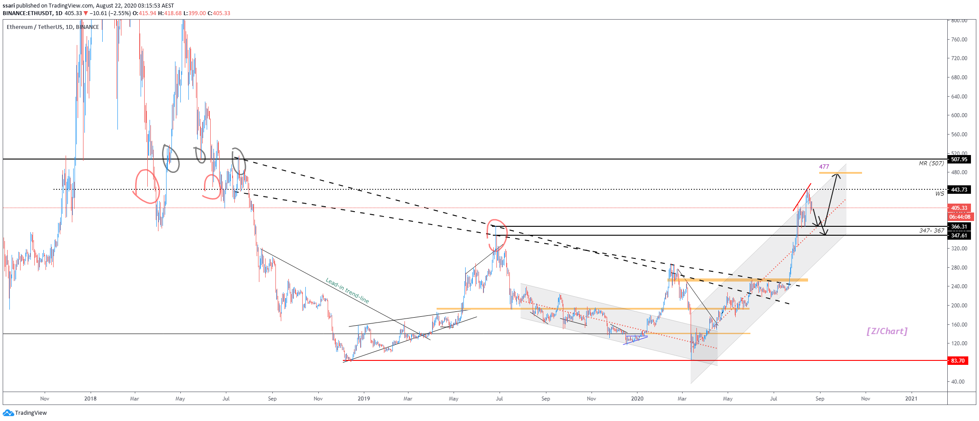Image resolution: width=979 pixels, height=421 pixels.
Task: Click the 680.00 price axis tick
Action: point(959,78)
